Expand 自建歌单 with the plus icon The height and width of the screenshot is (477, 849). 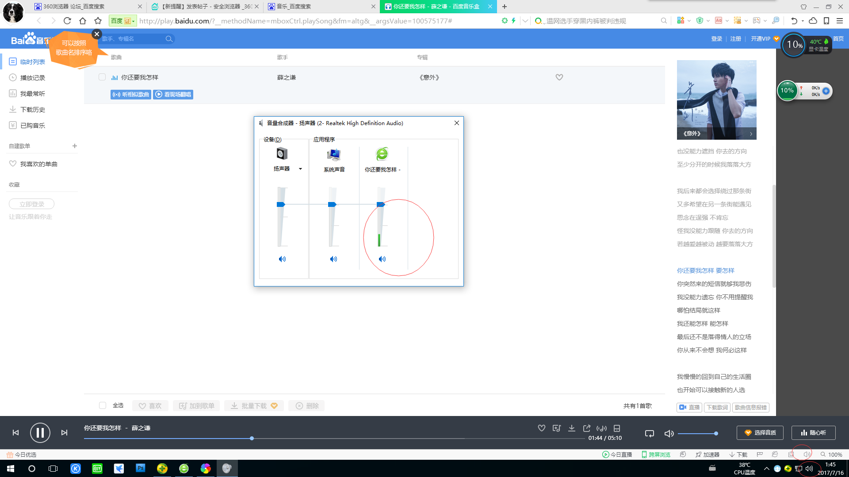coord(75,146)
